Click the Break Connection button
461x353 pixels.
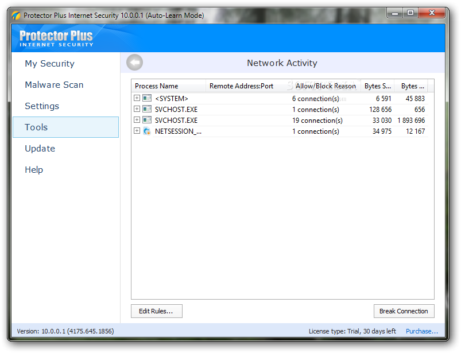point(404,311)
